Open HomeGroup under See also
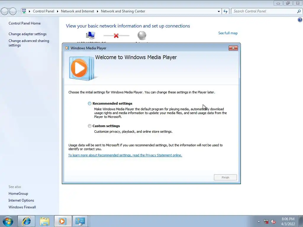 [18, 194]
